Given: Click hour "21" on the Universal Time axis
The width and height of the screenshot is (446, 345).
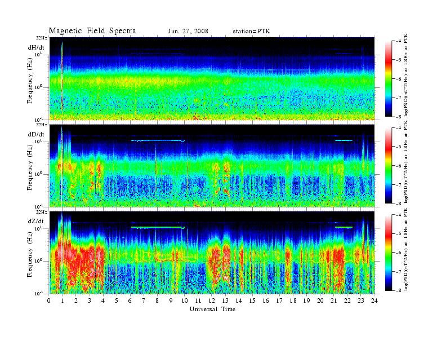Looking at the screenshot, I should click(x=333, y=301).
